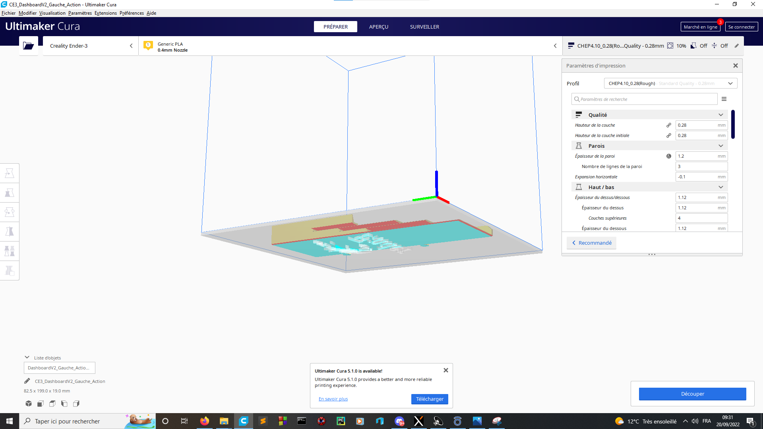Select the Scale tool in left toolbar
This screenshot has height=429, width=763.
point(10,193)
